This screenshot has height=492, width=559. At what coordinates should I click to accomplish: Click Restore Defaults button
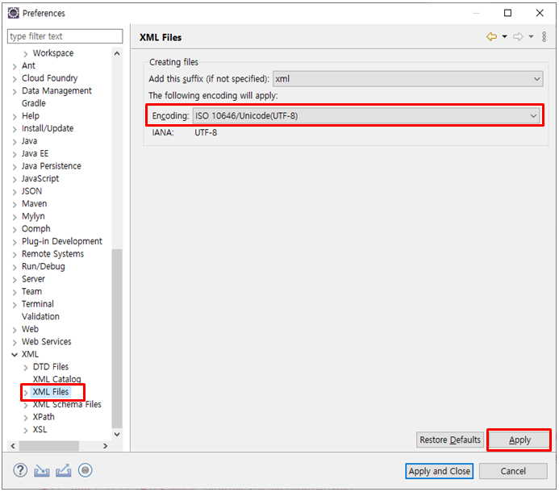[450, 440]
